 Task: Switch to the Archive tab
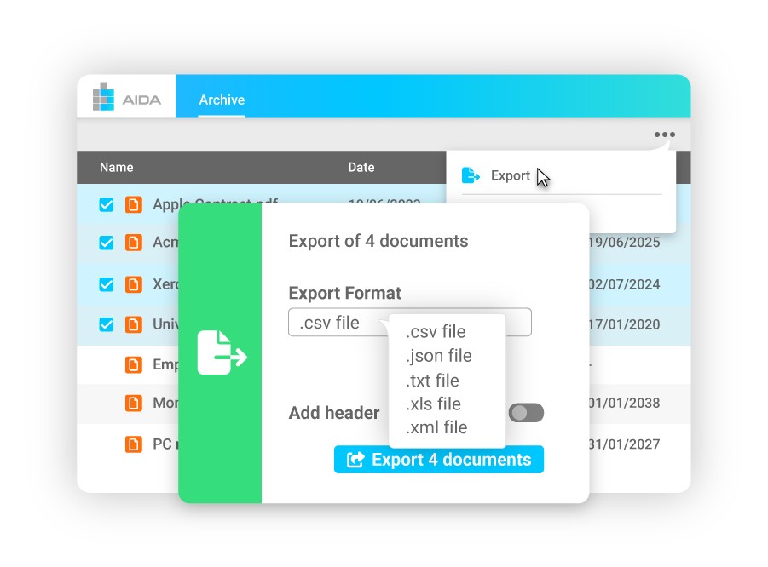point(222,100)
